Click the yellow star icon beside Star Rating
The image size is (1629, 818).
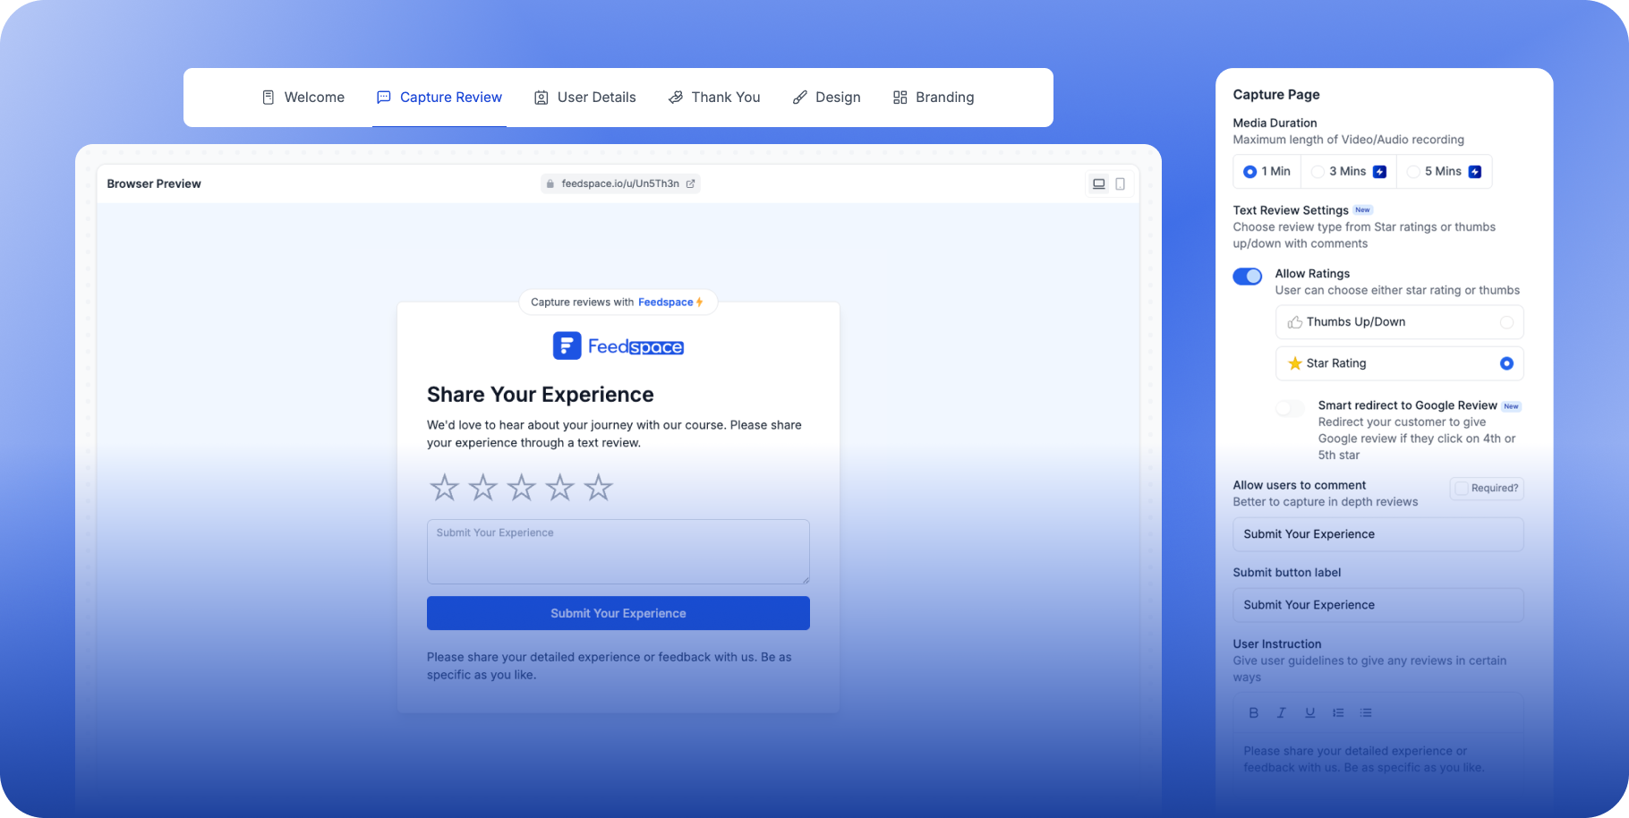pyautogui.click(x=1294, y=363)
